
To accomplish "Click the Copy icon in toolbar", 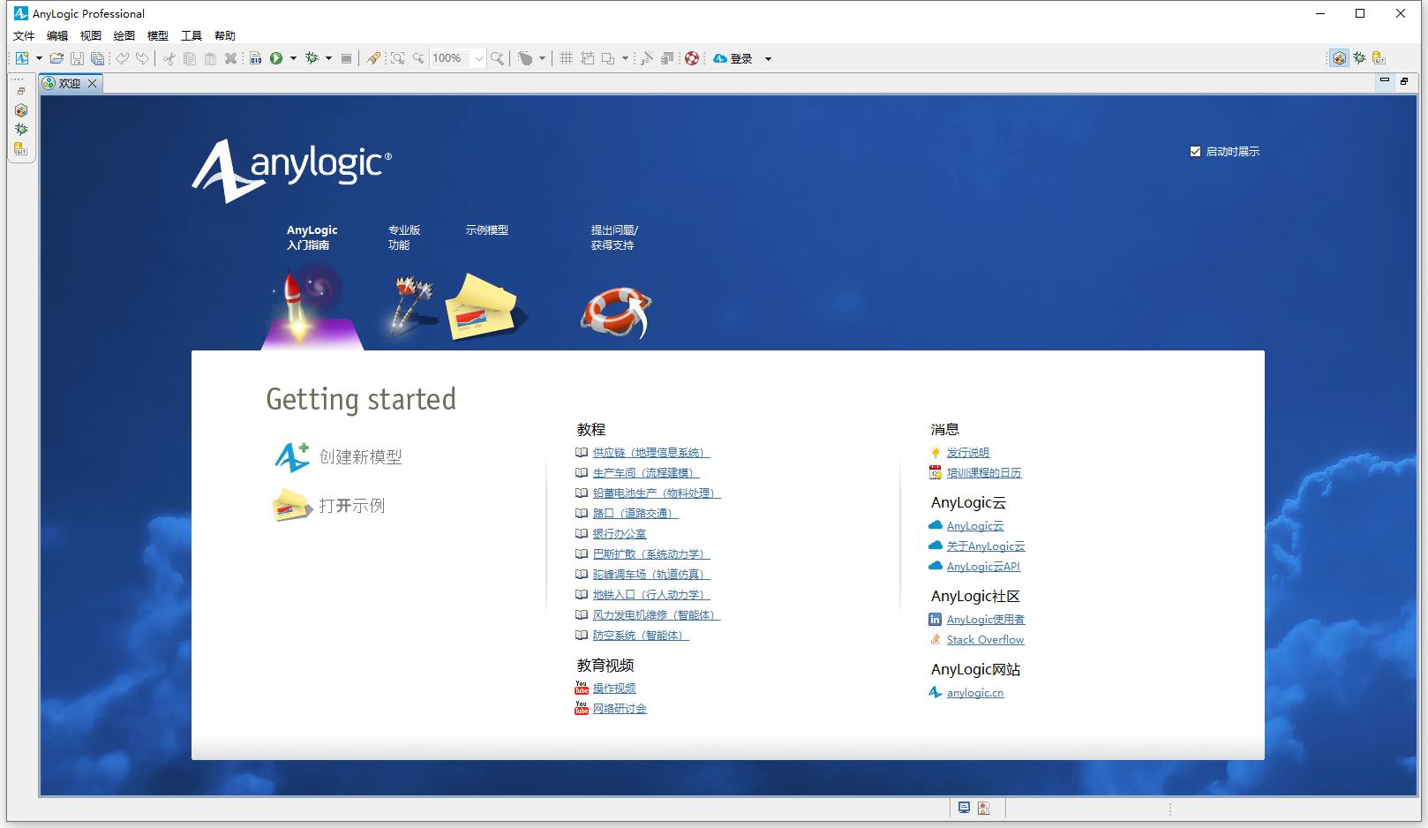I will coord(190,58).
